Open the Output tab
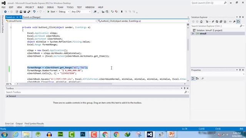The width and height of the screenshot is (246, 138). (x=19, y=123)
